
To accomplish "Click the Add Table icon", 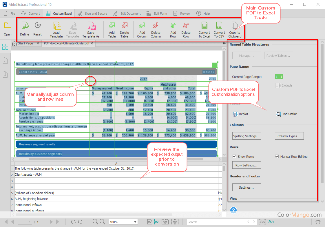I will point(112,26).
